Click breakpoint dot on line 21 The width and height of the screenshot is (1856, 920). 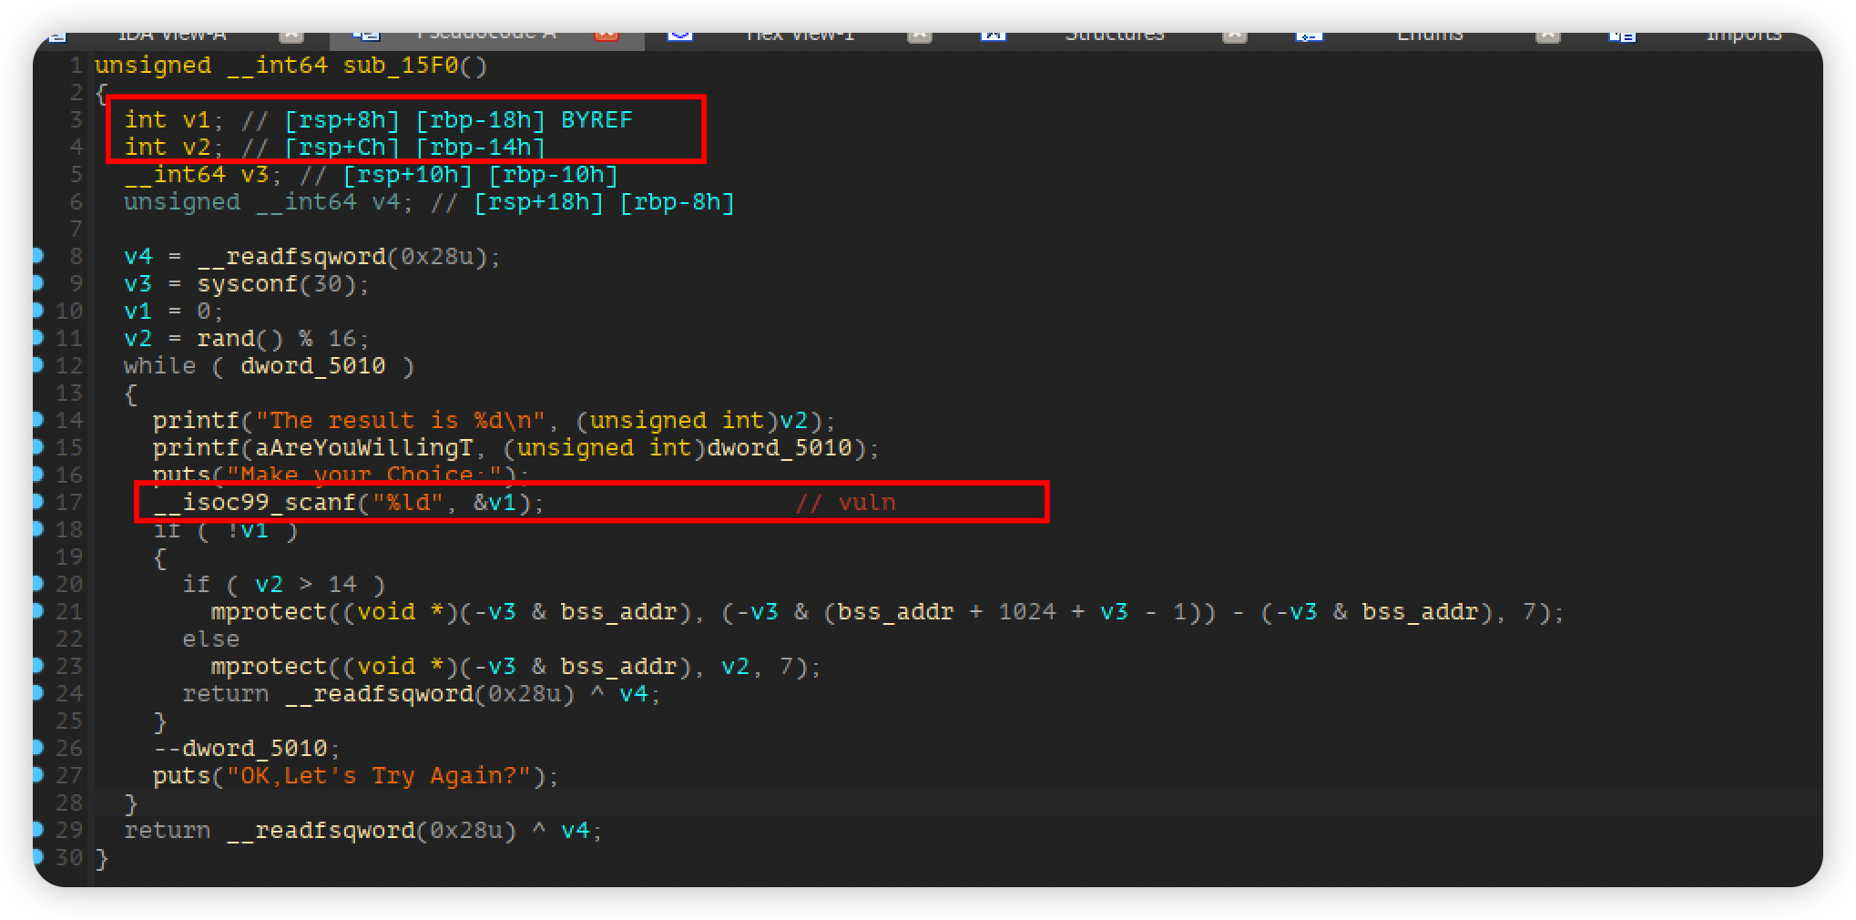tap(37, 611)
